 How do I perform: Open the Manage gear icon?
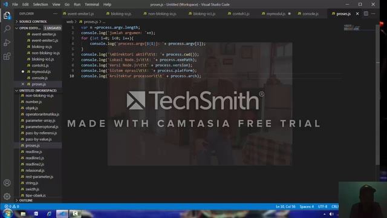7,196
